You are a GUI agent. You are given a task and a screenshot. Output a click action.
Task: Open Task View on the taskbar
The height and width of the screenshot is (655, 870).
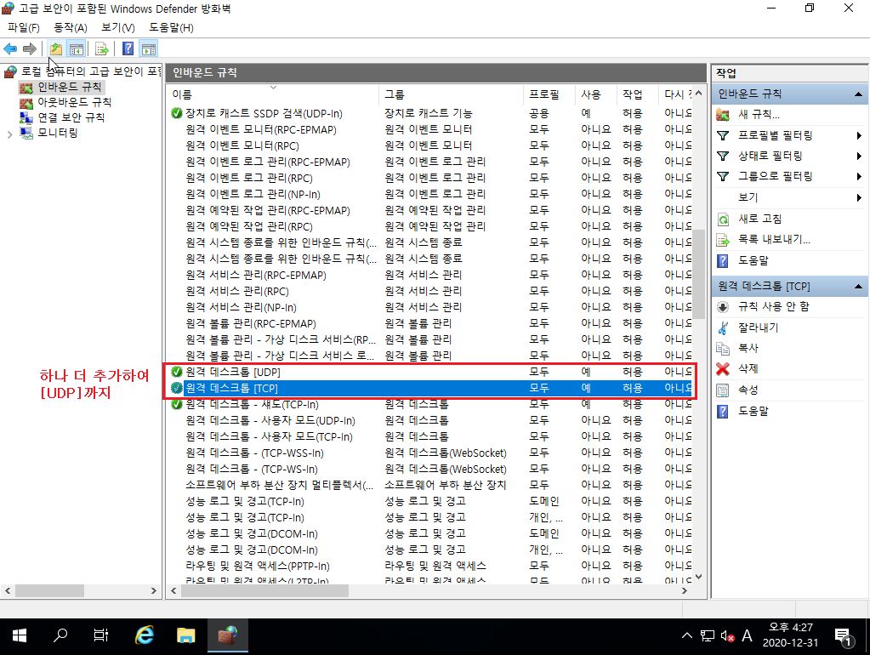pos(101,635)
